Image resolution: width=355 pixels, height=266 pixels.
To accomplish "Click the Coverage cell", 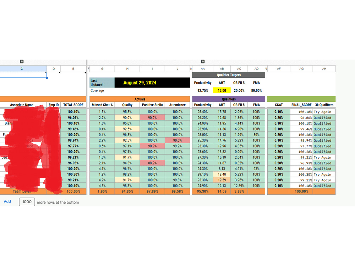I will pyautogui.click(x=102, y=90).
